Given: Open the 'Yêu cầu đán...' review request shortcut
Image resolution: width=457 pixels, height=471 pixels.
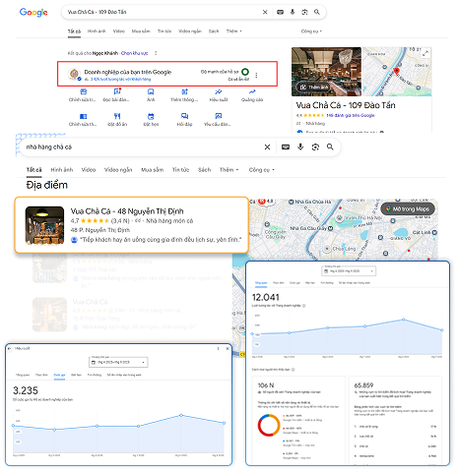Looking at the screenshot, I should (218, 120).
